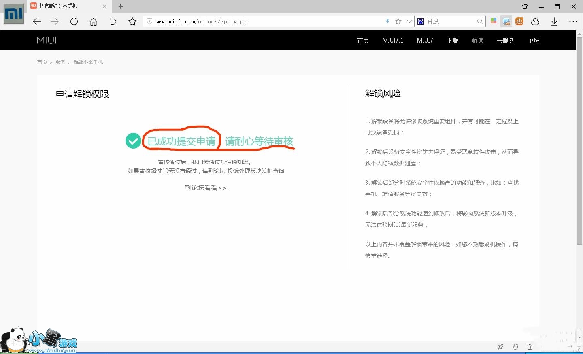Click the browser back arrow
The width and height of the screenshot is (583, 354).
click(37, 21)
